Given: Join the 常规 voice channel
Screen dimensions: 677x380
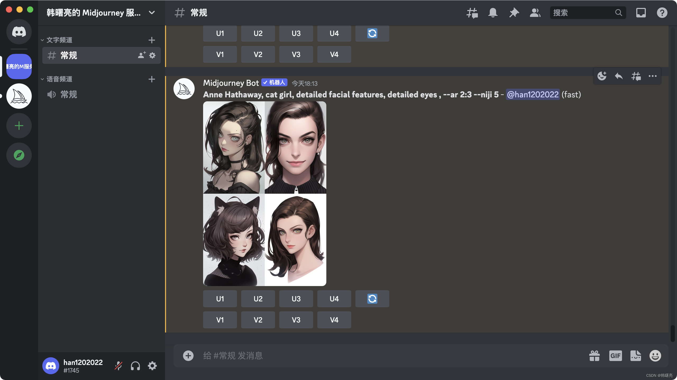Looking at the screenshot, I should click(69, 94).
